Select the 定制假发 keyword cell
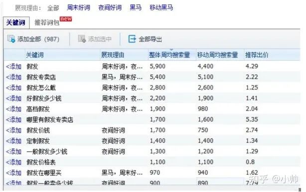 click(38, 141)
